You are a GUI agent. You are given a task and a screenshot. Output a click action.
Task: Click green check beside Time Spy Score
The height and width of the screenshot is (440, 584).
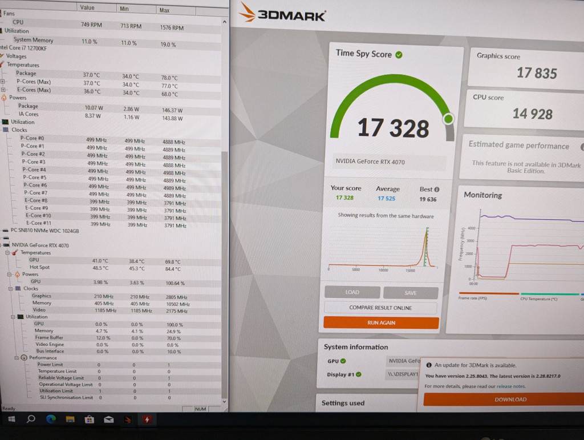(399, 55)
